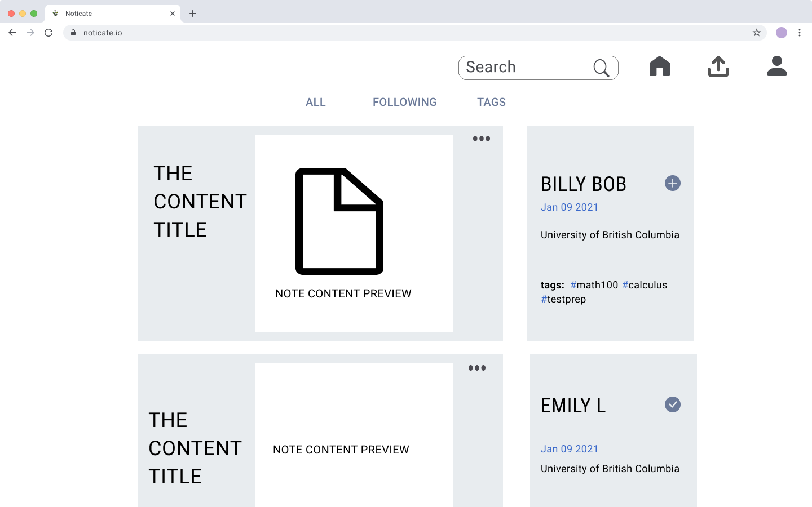The height and width of the screenshot is (507, 812).
Task: Click Jan 09 2021 date under Billy Bob
Action: click(570, 207)
